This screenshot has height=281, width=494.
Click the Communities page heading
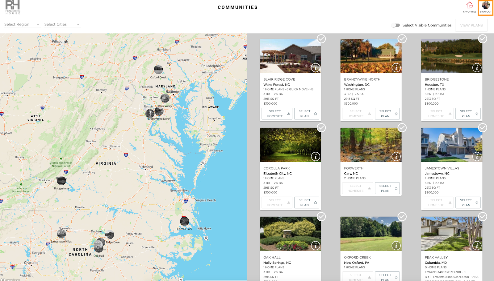[x=237, y=7]
